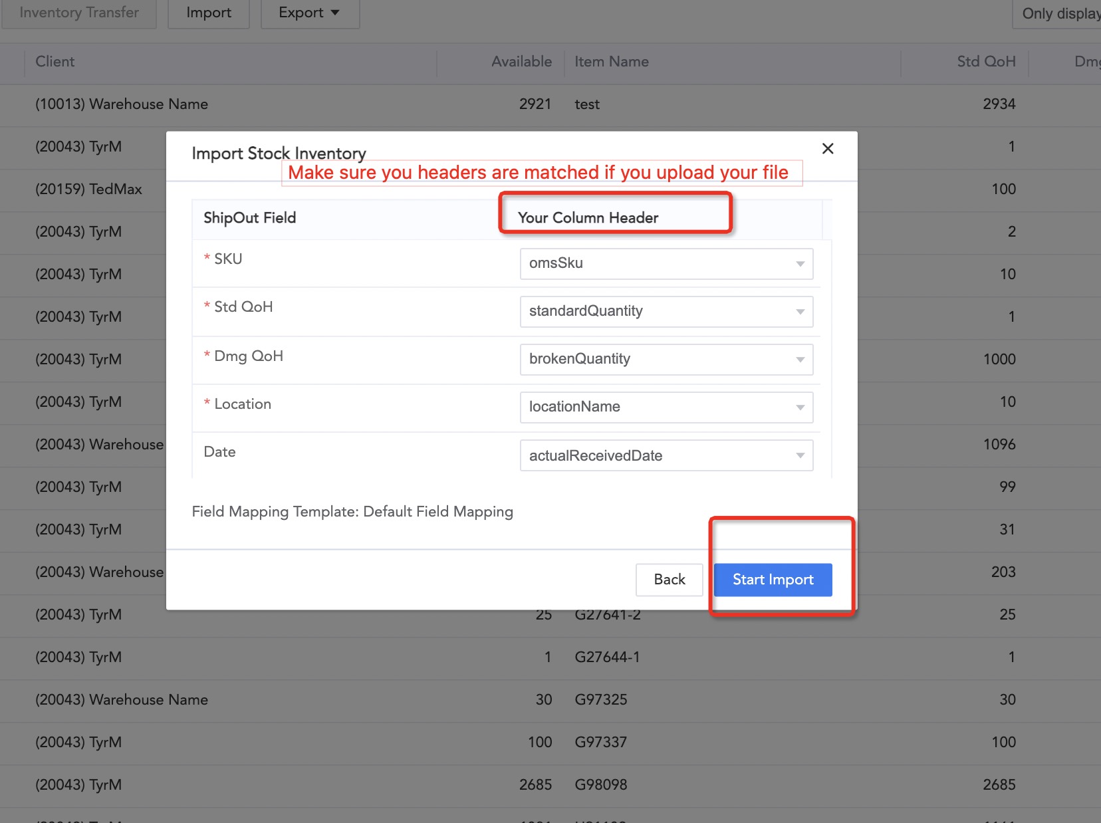Click the Item Name column header
This screenshot has width=1101, height=823.
click(x=612, y=62)
